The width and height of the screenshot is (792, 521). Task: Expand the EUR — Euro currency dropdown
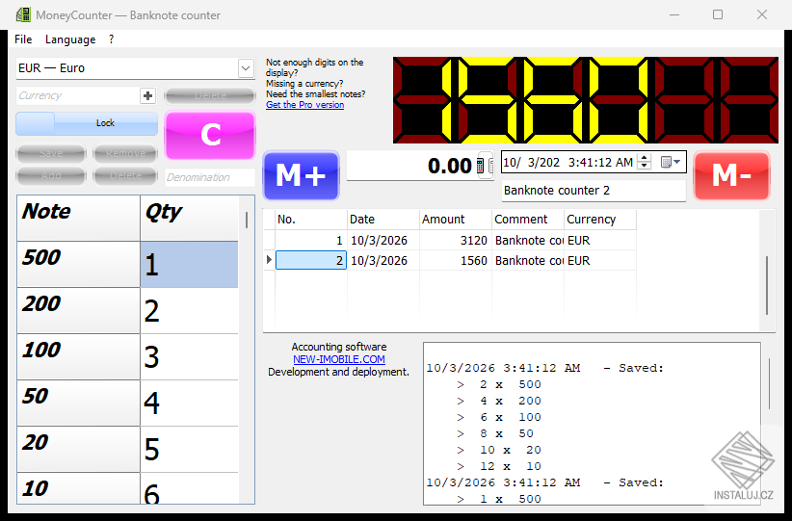(x=246, y=68)
